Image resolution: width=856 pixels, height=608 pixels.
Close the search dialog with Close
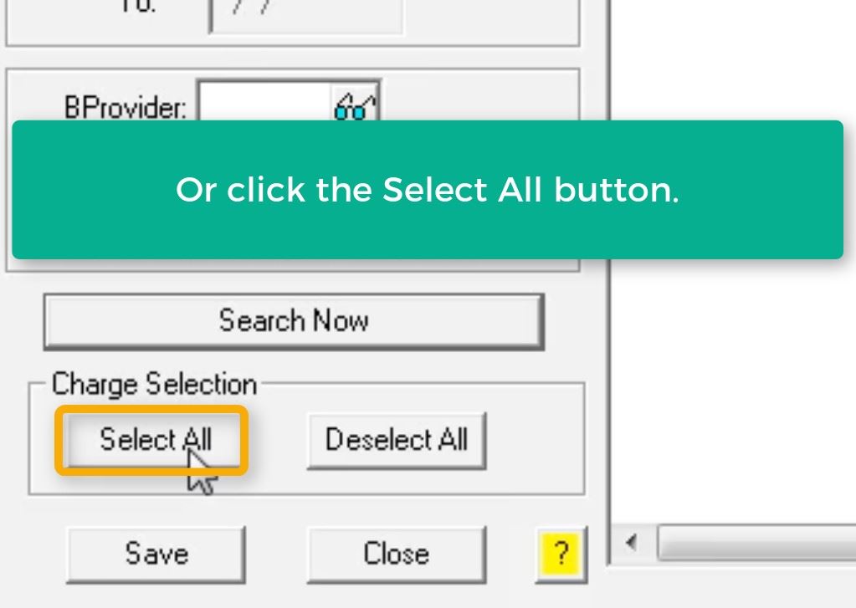pos(397,554)
